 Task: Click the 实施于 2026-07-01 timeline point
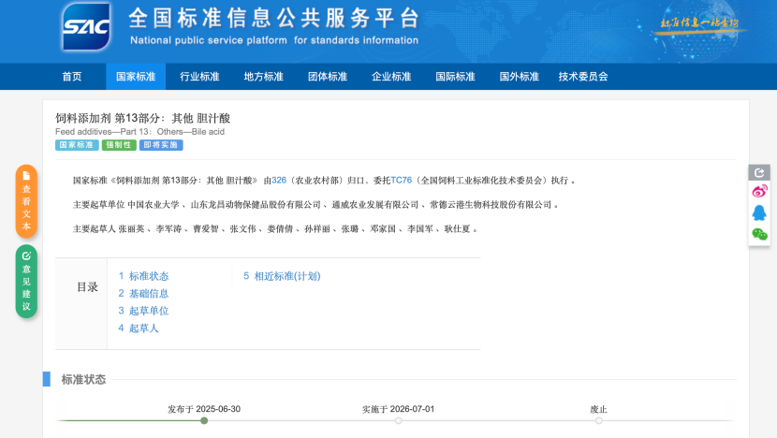398,420
